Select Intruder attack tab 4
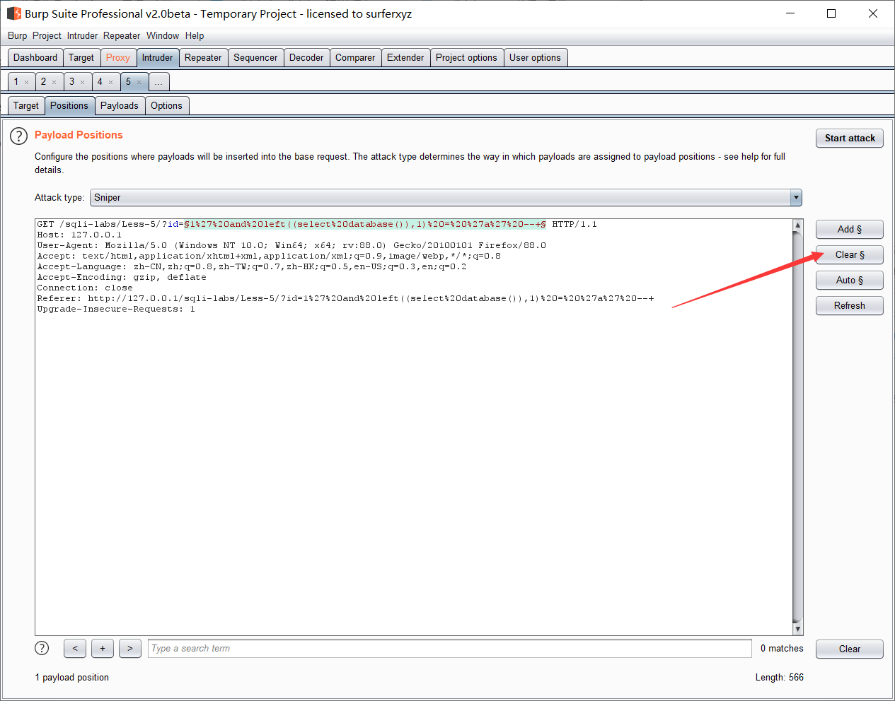 (100, 82)
